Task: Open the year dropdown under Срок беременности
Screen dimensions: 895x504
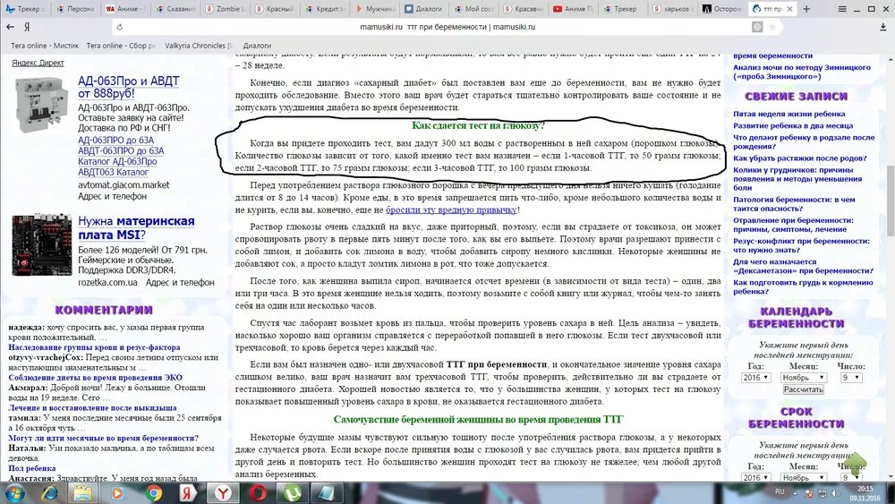Action: [x=755, y=477]
